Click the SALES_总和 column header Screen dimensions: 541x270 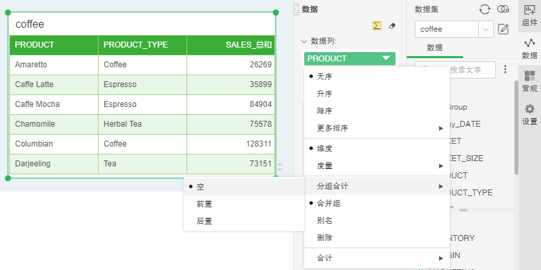click(x=231, y=45)
